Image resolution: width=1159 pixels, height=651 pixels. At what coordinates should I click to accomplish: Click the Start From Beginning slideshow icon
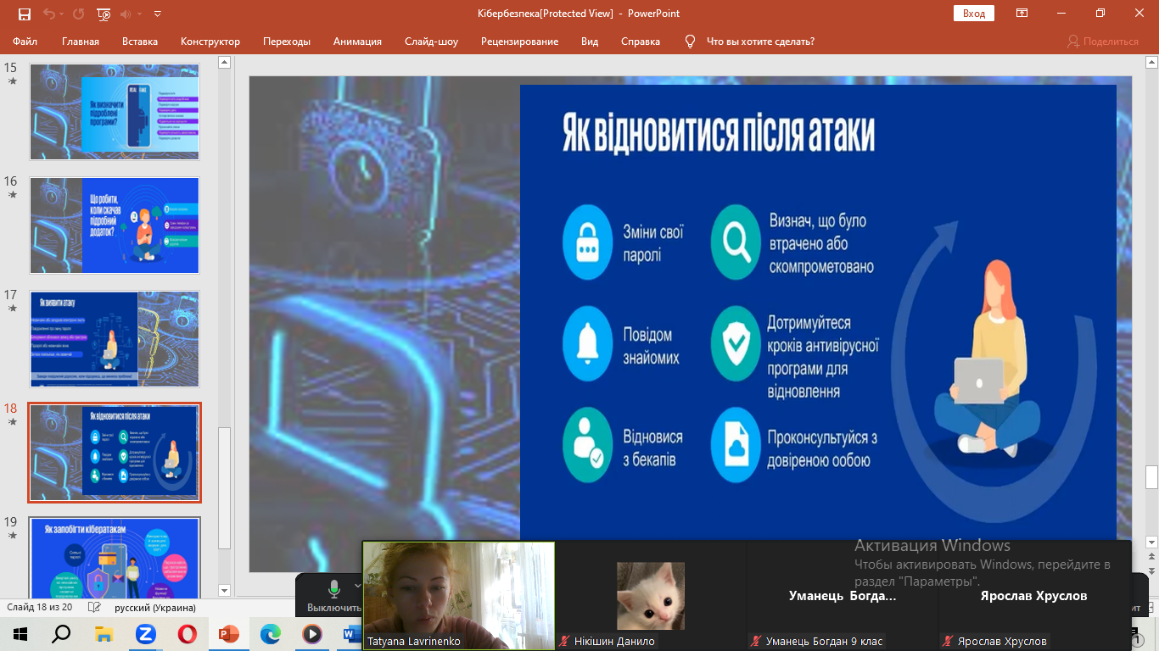104,14
